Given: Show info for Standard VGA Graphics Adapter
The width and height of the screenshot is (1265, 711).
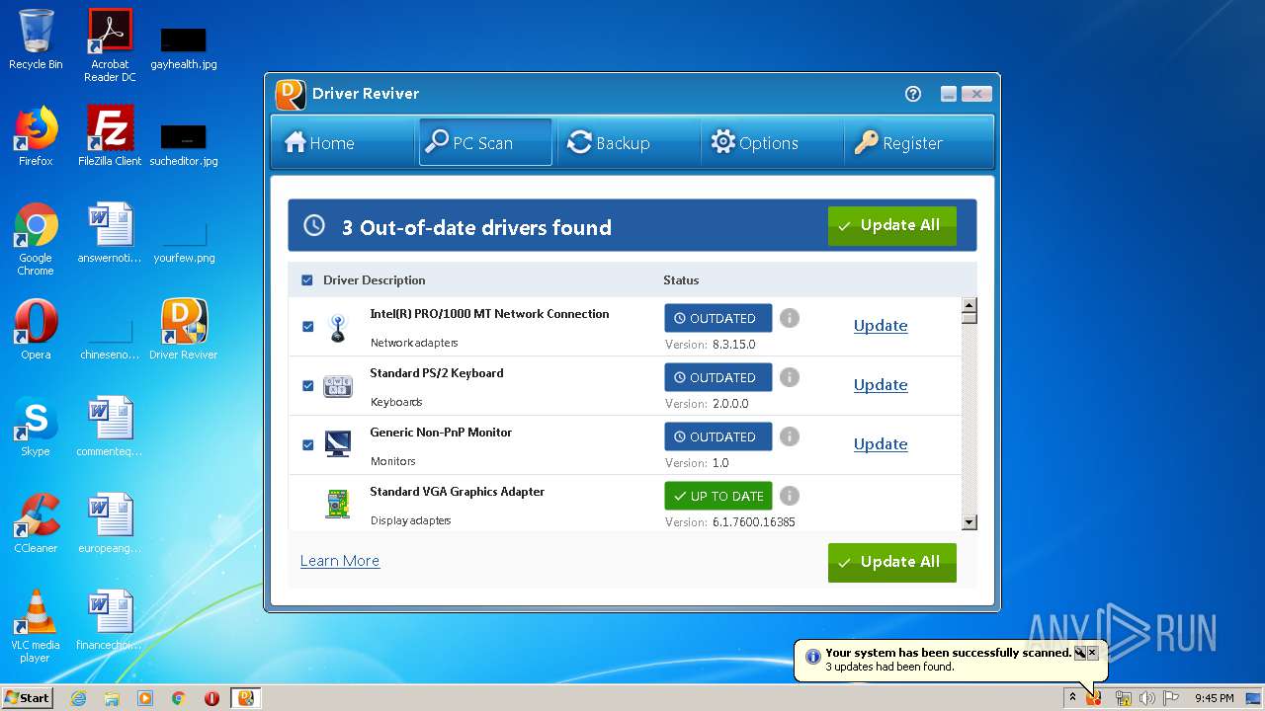Looking at the screenshot, I should click(789, 496).
